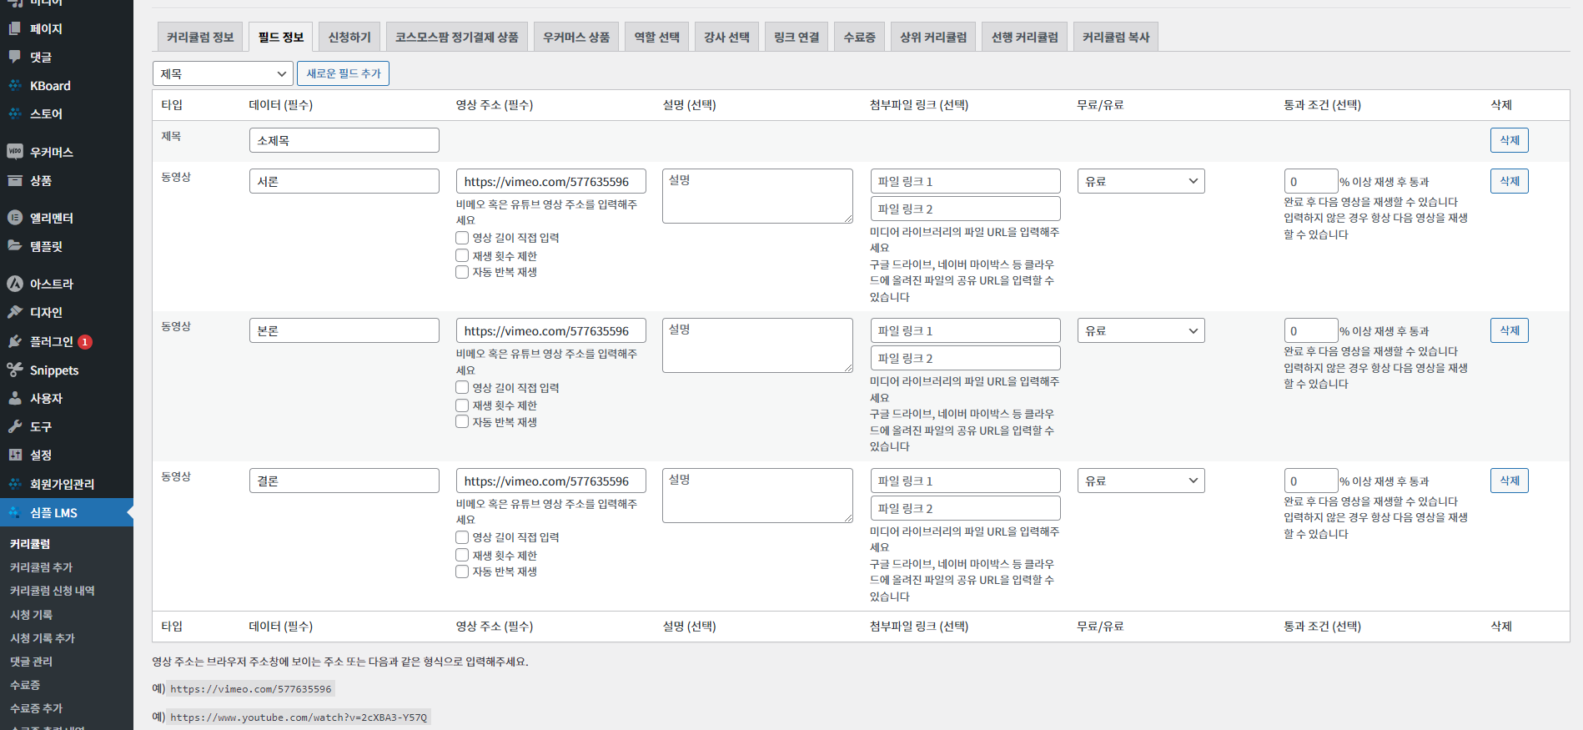
Task: Check 재생 횟수 제한 in 결론 row
Action: click(462, 555)
